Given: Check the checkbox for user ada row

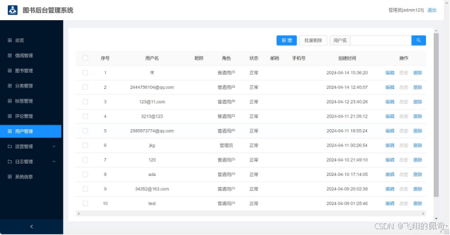Looking at the screenshot, I should coord(85,174).
